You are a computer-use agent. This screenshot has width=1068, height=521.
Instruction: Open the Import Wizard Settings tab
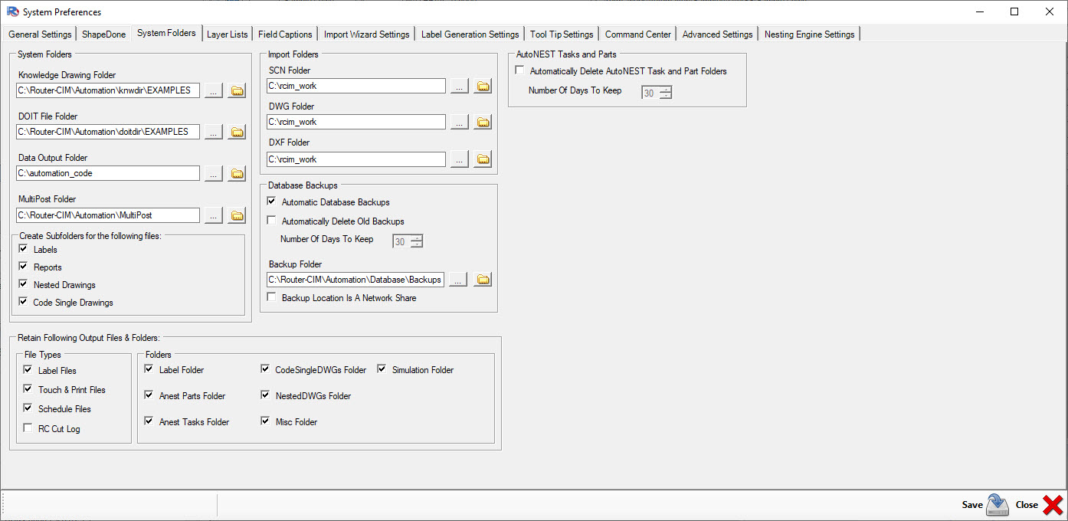tap(366, 34)
